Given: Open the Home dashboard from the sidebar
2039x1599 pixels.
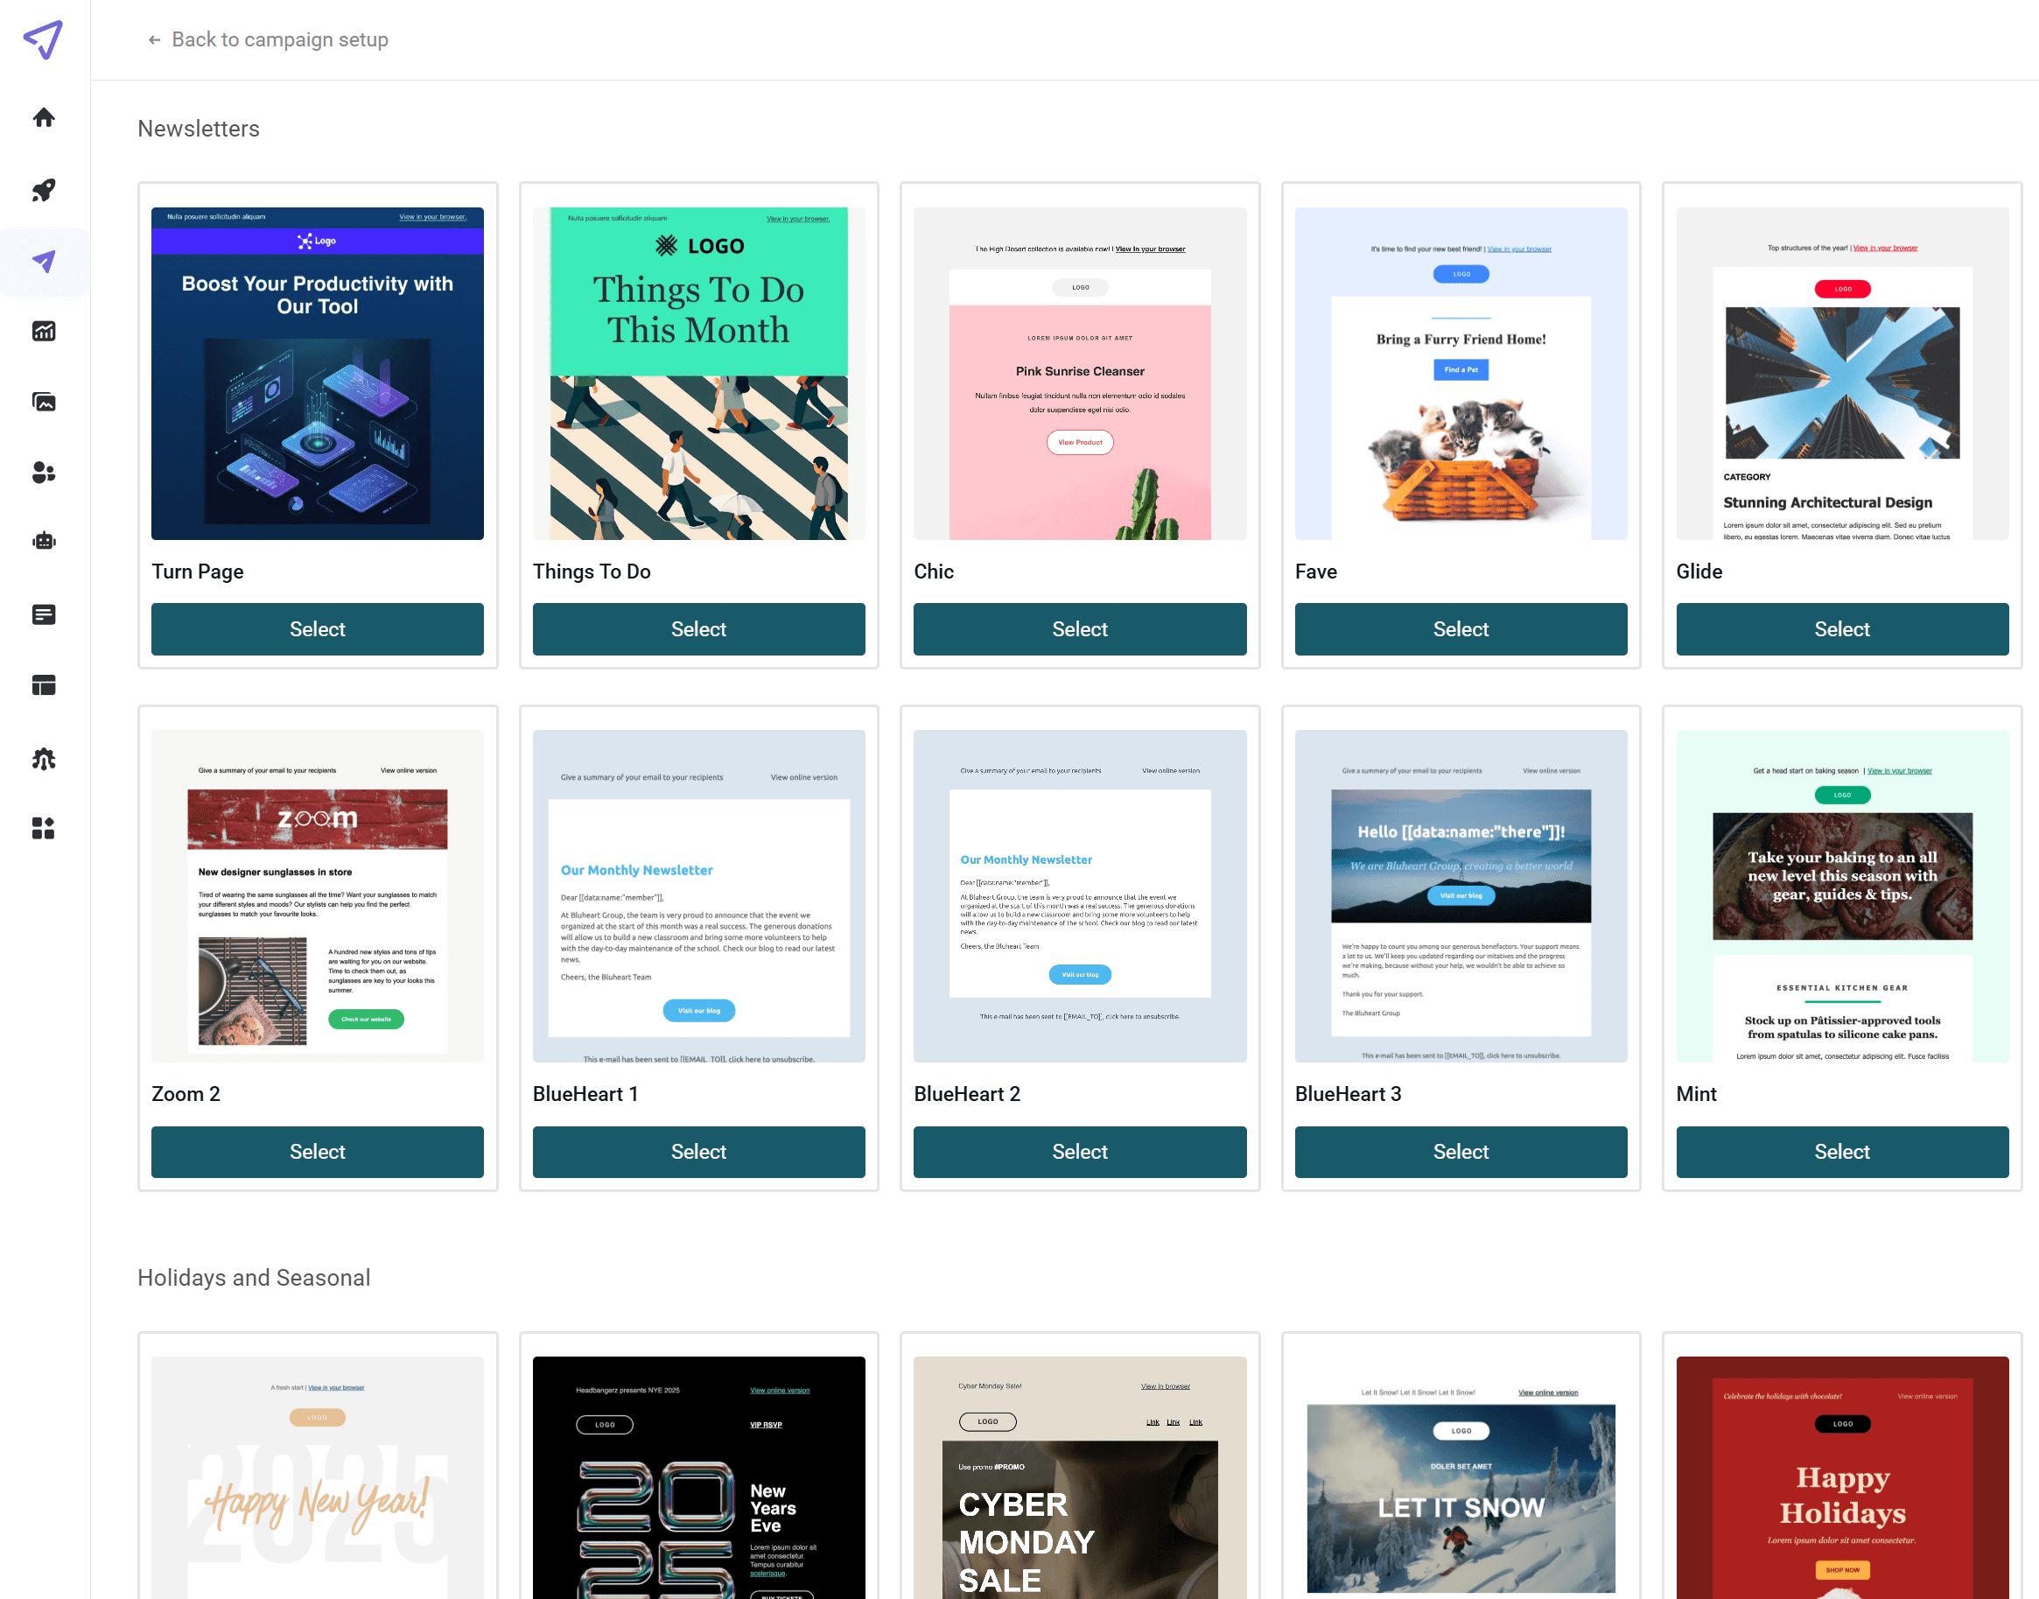Looking at the screenshot, I should 44,118.
